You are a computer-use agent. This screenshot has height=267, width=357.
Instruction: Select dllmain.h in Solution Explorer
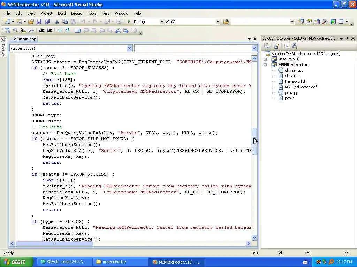[x=292, y=76]
